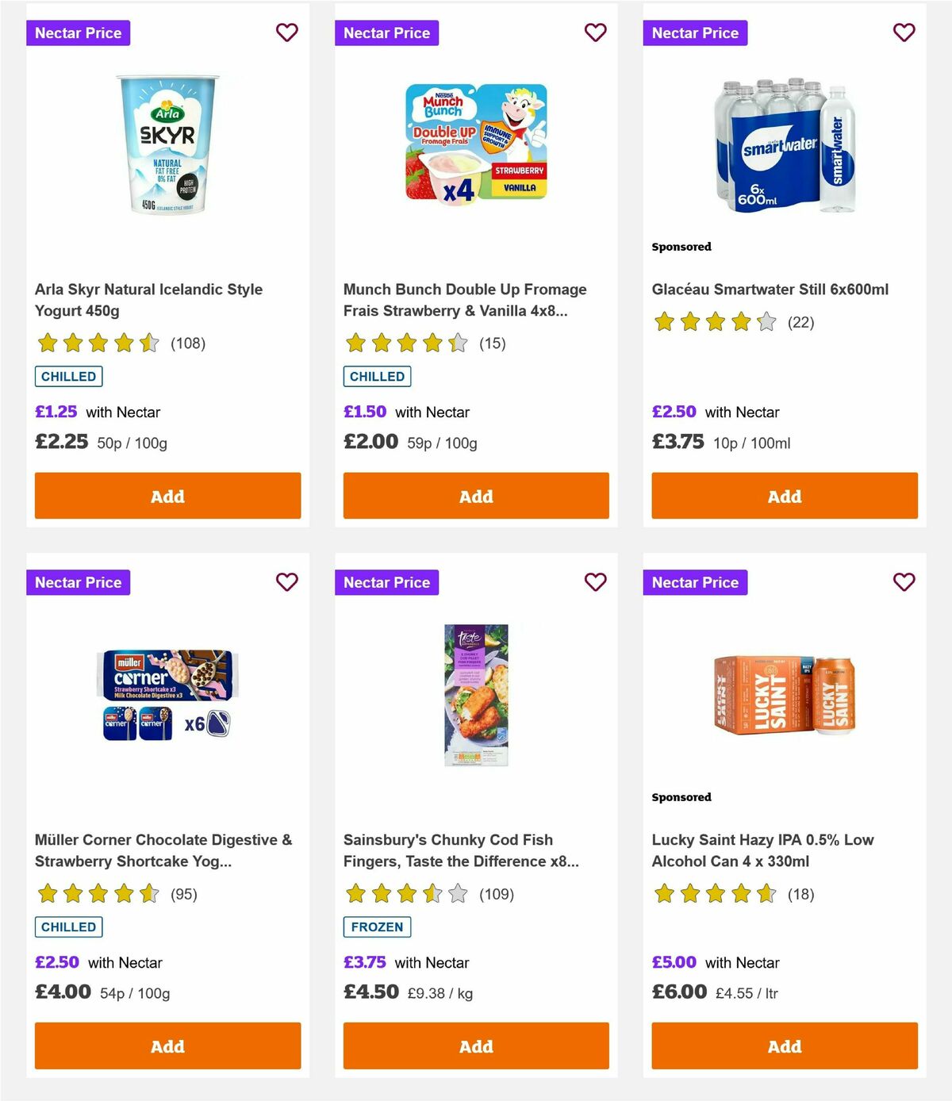Select the FROZEN tag on cod fish fingers

[377, 926]
